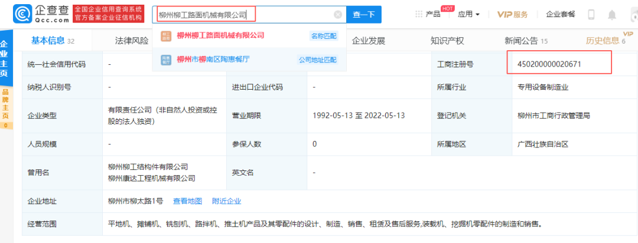Click the 人员规模 label
The width and height of the screenshot is (638, 243).
tap(42, 144)
